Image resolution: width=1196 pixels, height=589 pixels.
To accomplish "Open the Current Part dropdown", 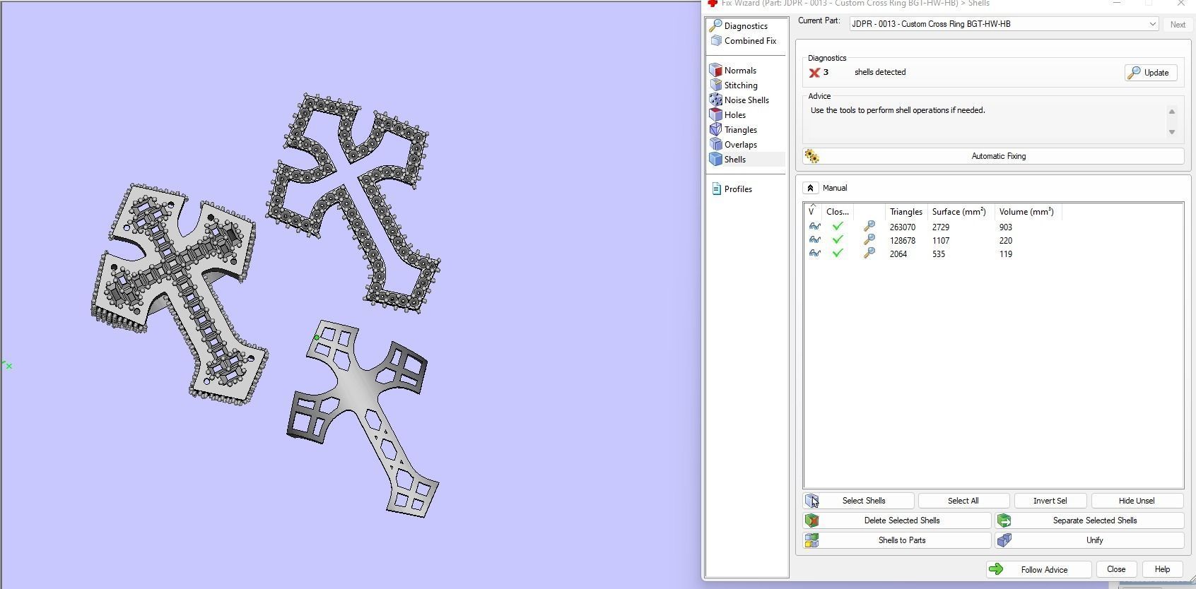I will [x=1004, y=24].
